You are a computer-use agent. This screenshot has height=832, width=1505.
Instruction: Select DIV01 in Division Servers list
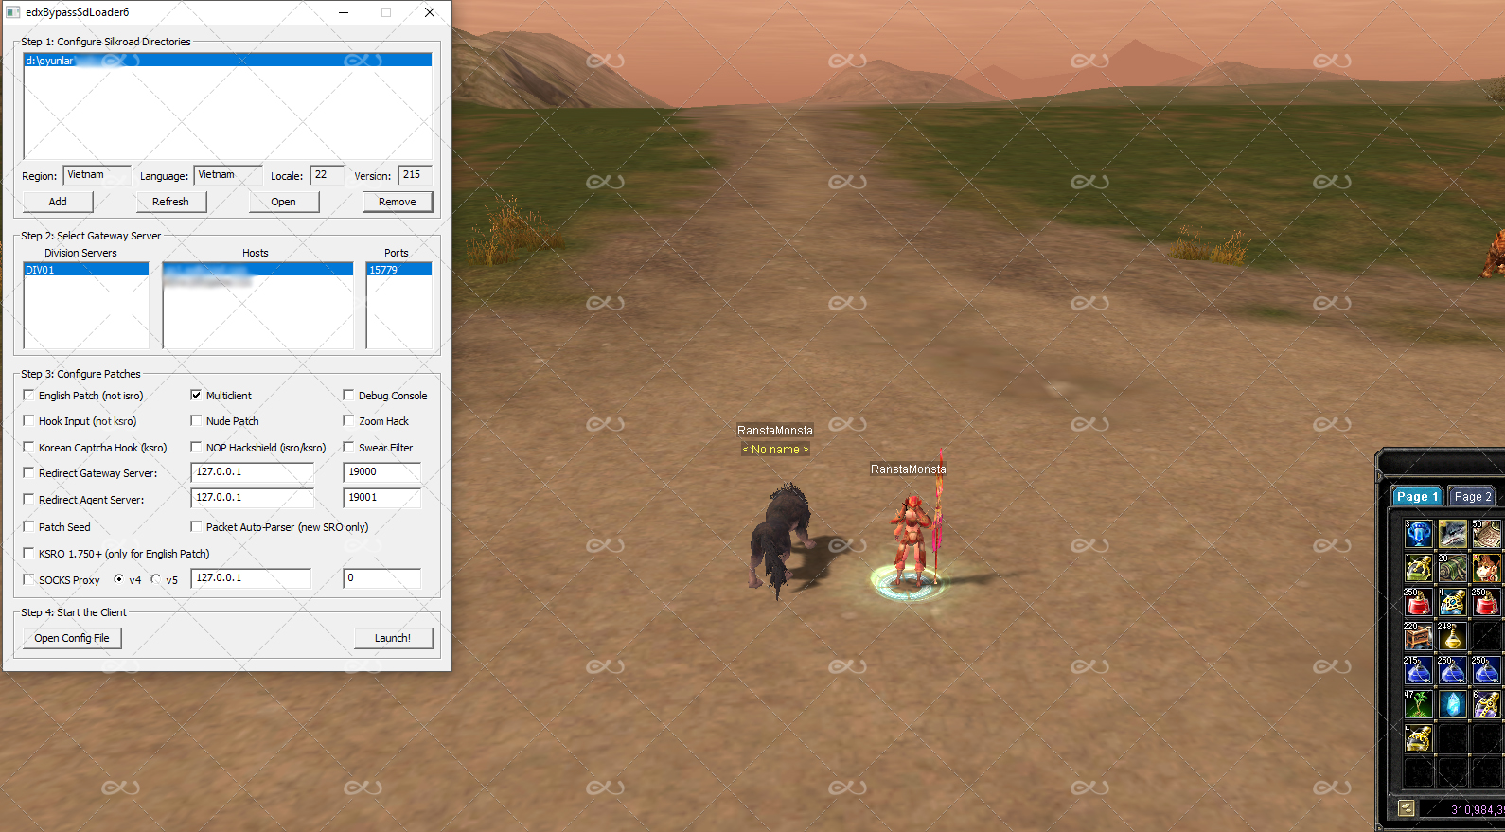(x=86, y=270)
